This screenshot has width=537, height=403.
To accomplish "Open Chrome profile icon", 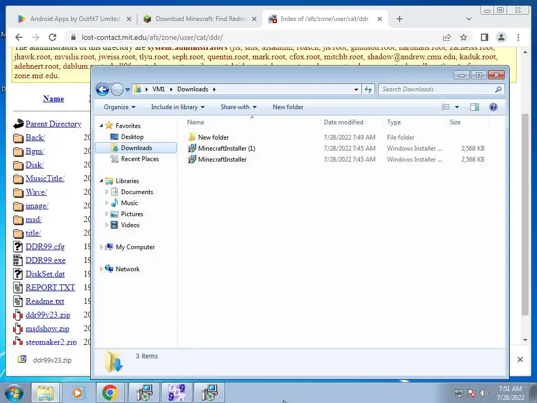I will pos(501,37).
